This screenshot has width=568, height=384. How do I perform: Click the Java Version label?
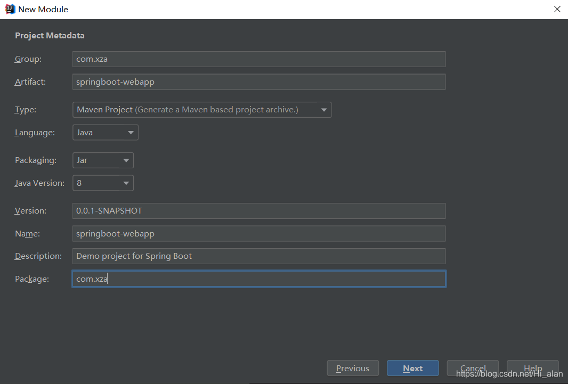39,183
